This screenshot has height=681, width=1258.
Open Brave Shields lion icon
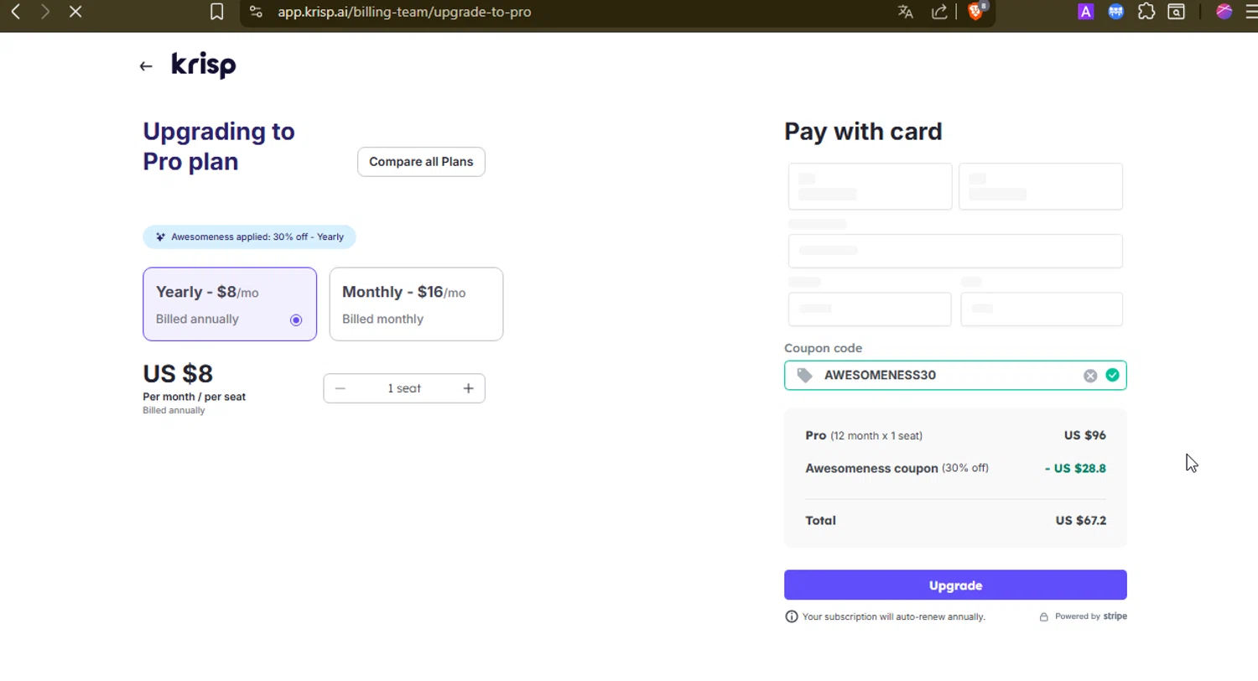pyautogui.click(x=975, y=12)
